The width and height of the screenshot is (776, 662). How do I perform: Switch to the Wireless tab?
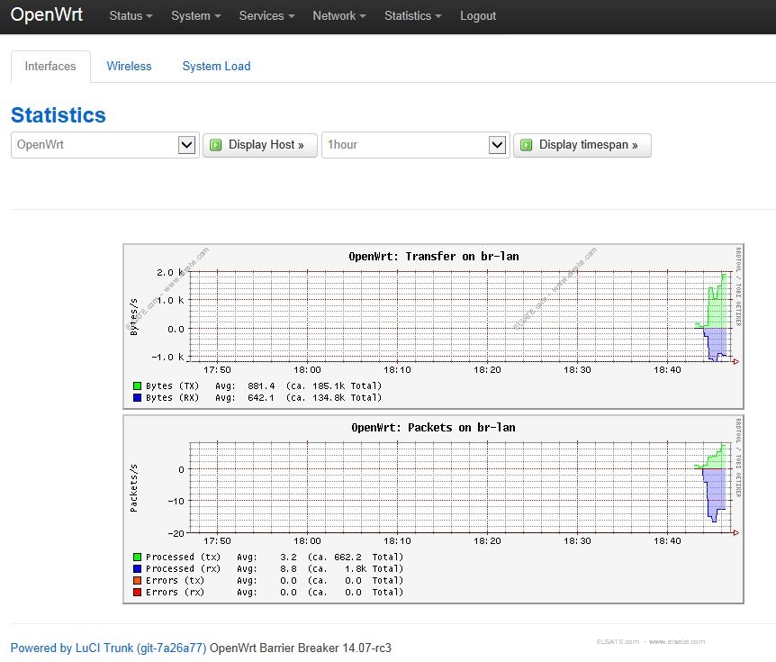[129, 67]
